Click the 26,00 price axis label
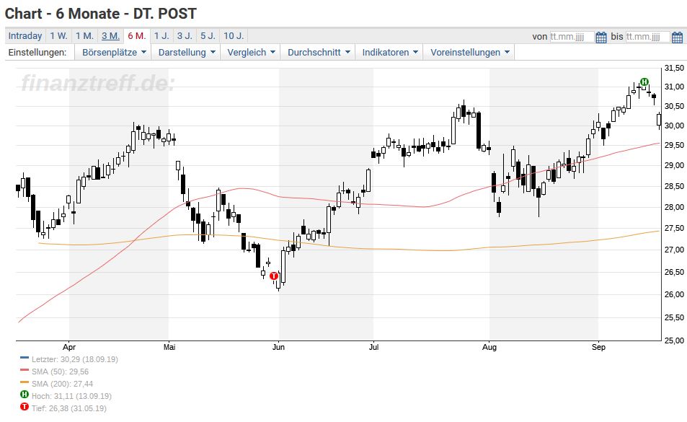Image resolution: width=687 pixels, height=422 pixels. click(674, 294)
